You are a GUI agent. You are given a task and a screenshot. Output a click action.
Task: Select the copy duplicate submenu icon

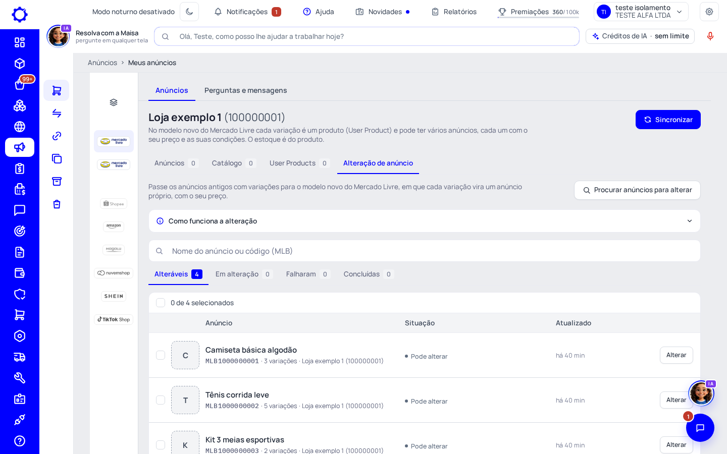[x=57, y=158]
